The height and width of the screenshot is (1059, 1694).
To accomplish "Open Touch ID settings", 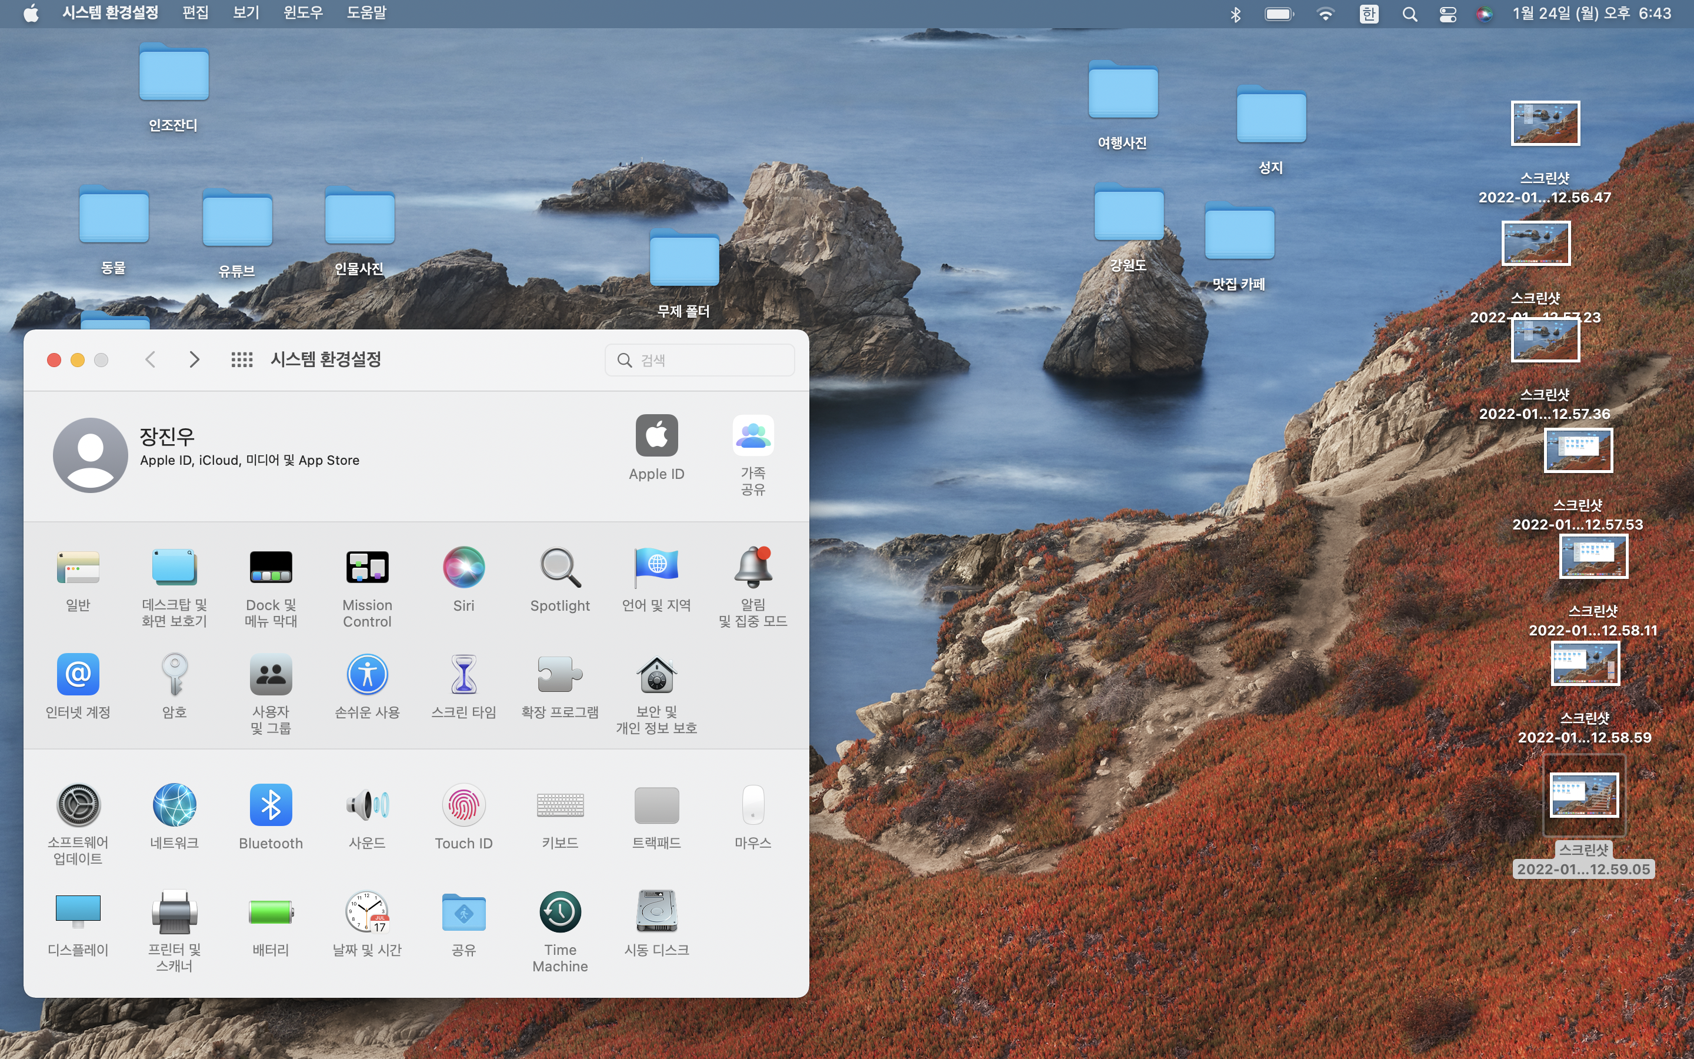I will point(463,805).
